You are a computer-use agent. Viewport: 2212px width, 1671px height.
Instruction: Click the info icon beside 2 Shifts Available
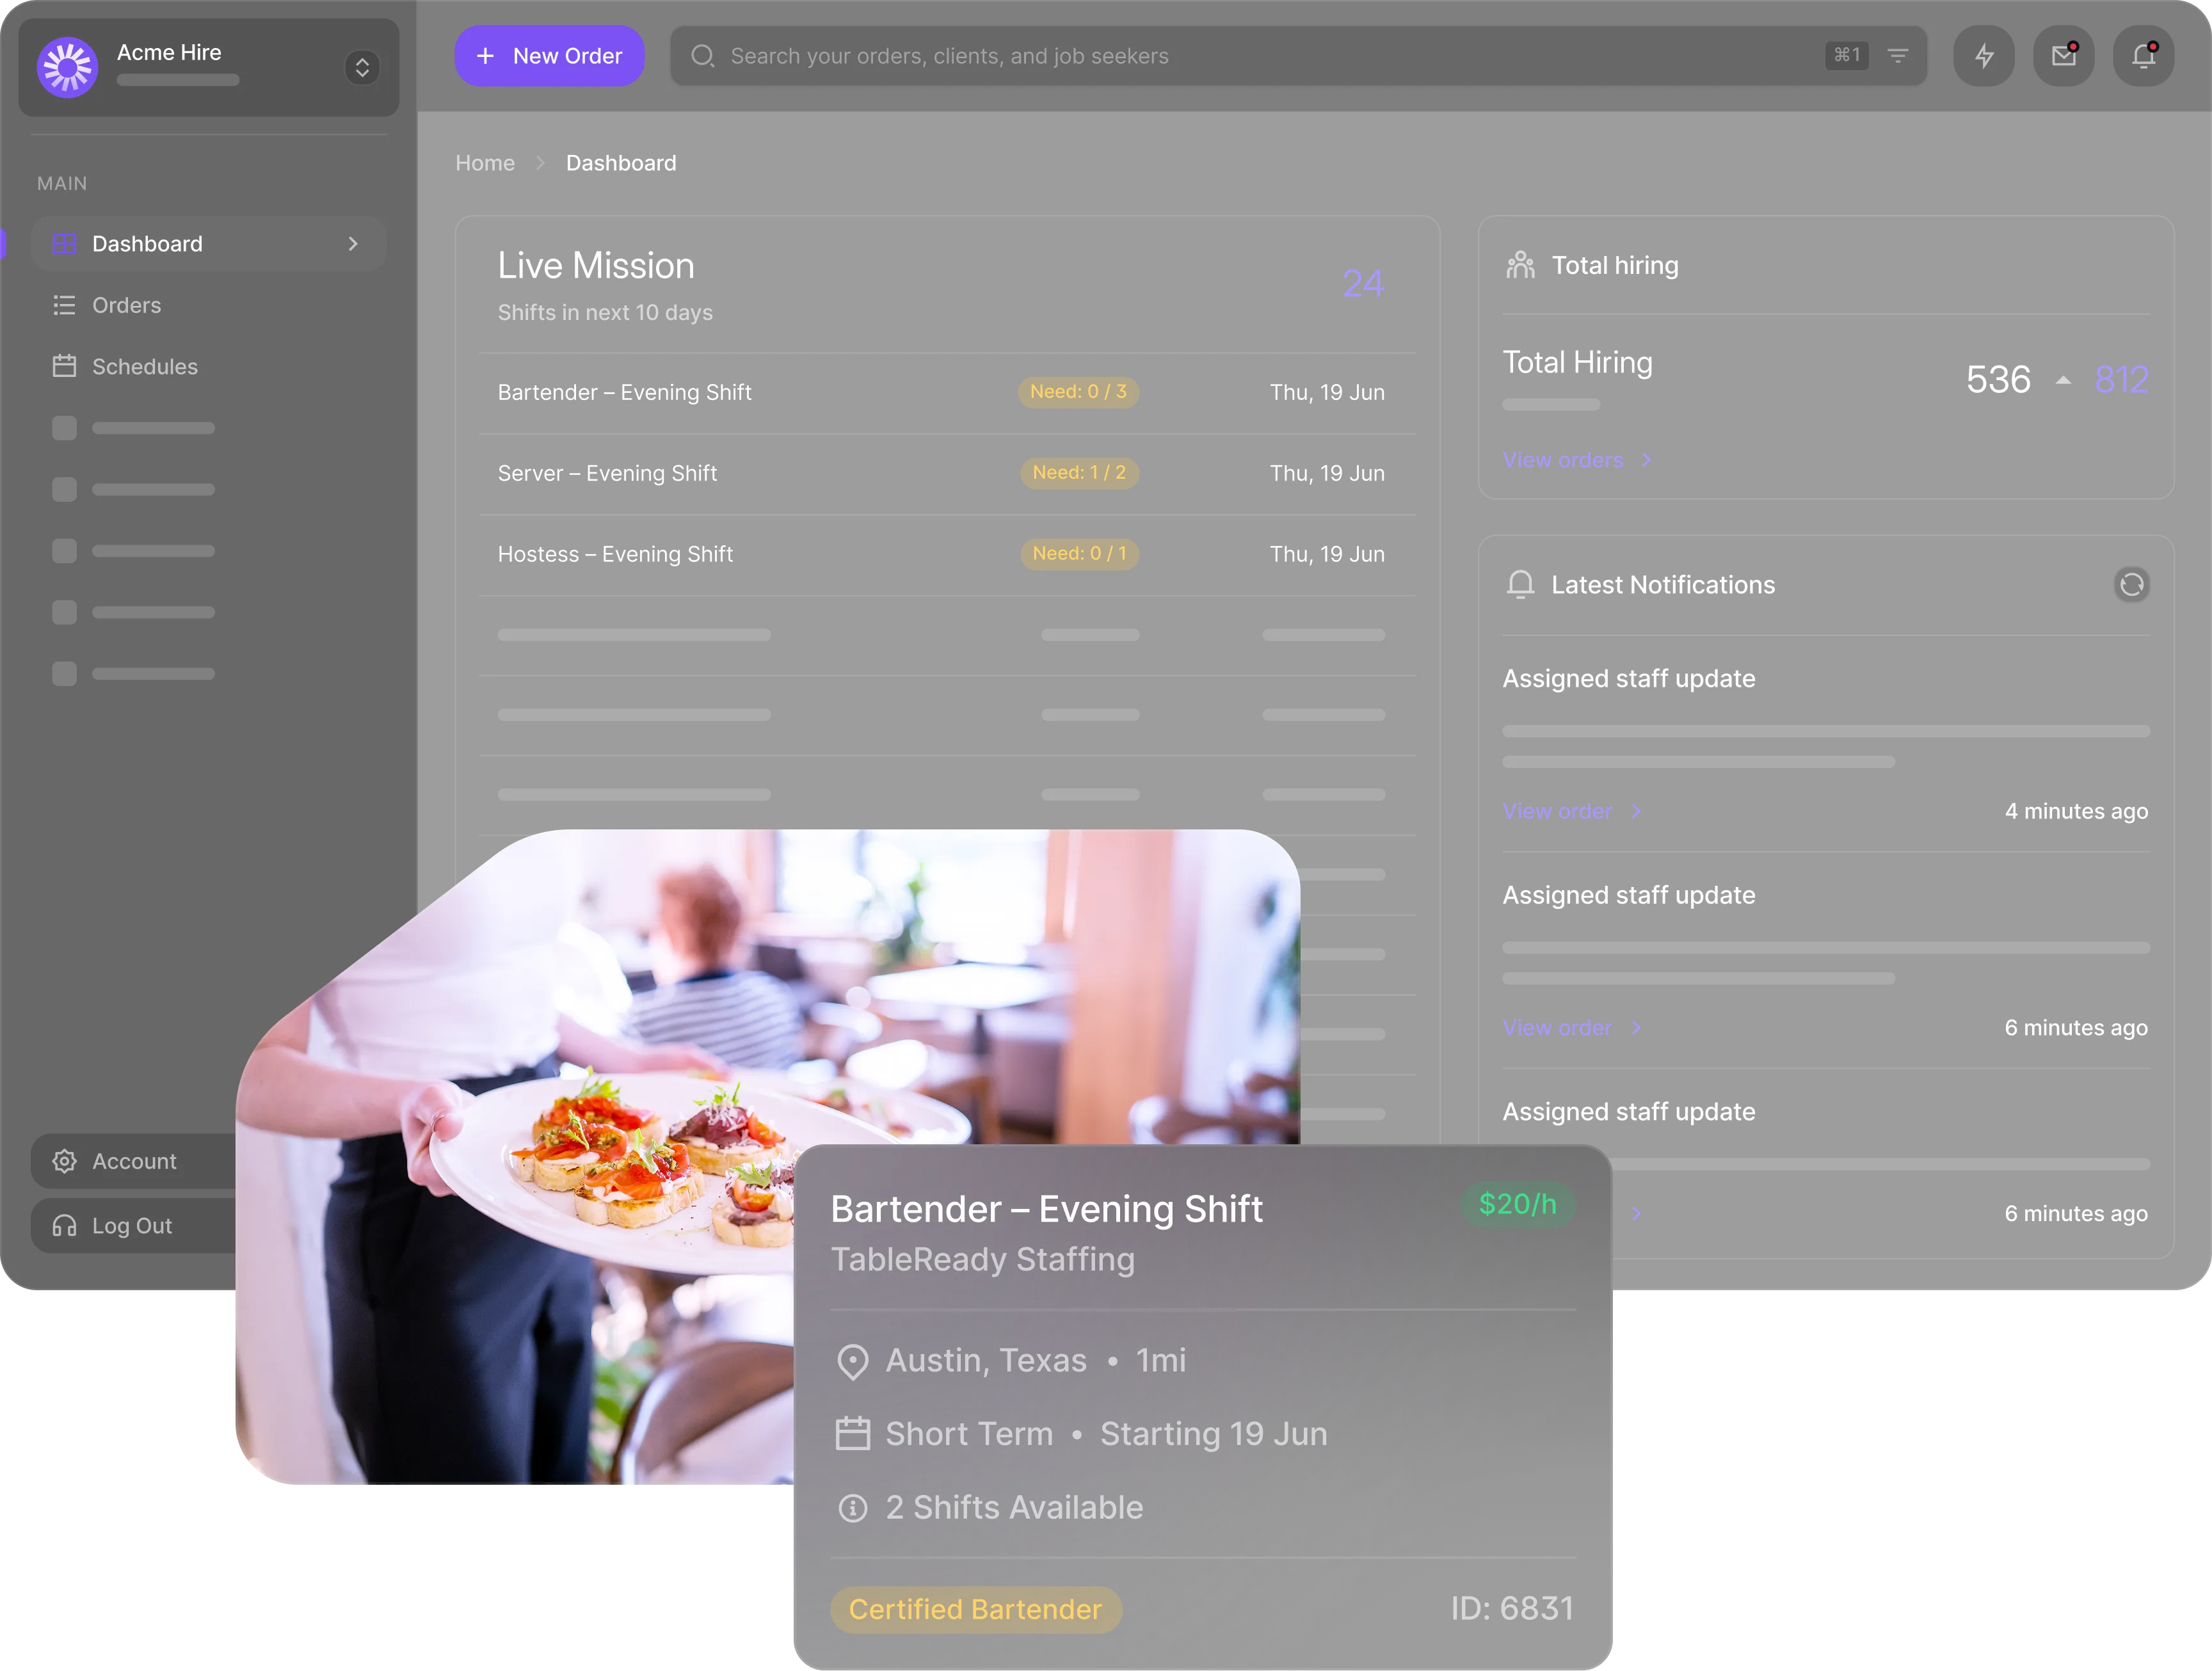[852, 1508]
